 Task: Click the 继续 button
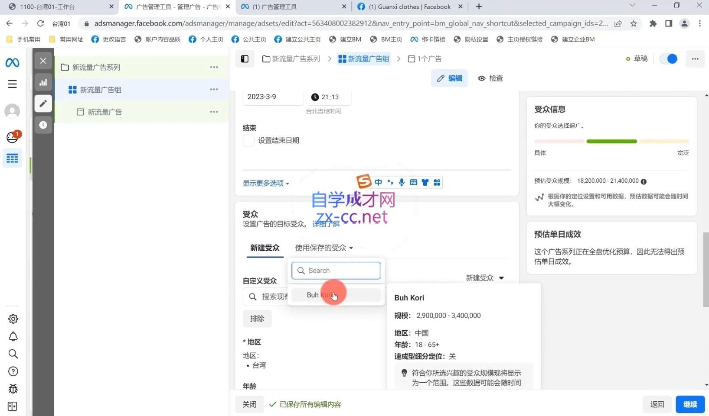[x=690, y=404]
